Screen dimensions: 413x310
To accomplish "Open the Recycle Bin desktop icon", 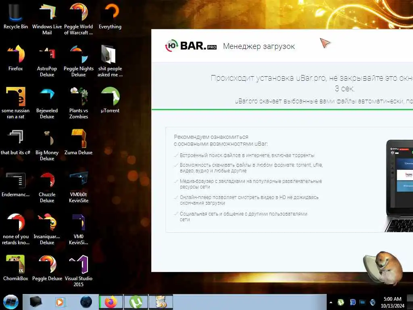I will [16, 16].
